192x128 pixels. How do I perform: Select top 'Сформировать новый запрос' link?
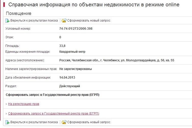tap(89, 21)
